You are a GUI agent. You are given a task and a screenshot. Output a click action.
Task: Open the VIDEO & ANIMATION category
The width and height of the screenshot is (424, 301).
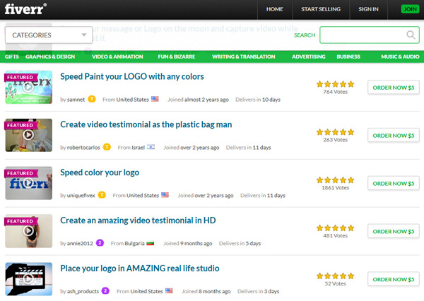coord(117,57)
